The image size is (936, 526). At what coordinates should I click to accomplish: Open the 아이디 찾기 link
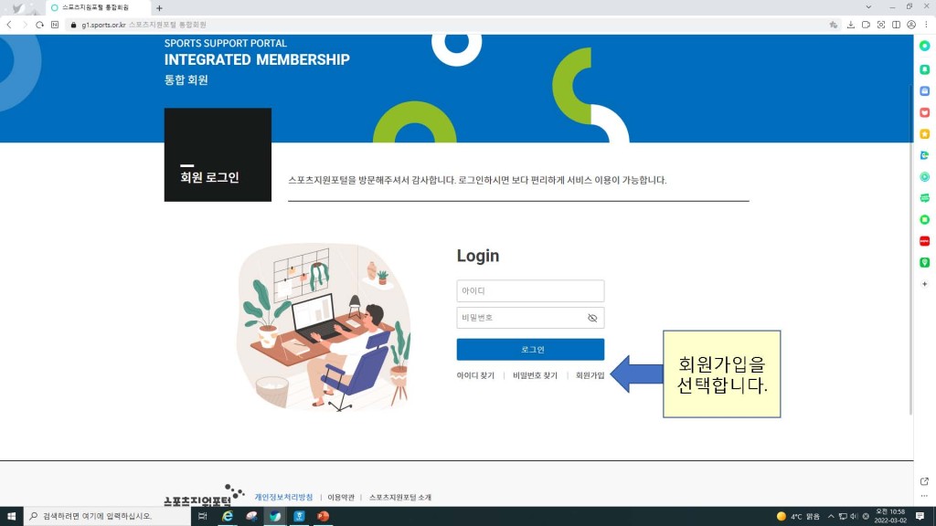(475, 375)
